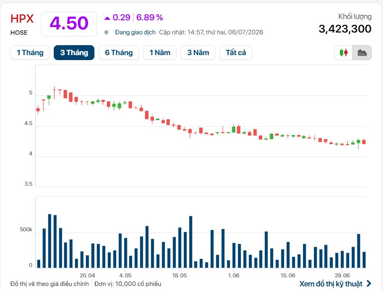The image size is (383, 290).
Task: Select the 3 Tháng time range
Action: click(74, 52)
